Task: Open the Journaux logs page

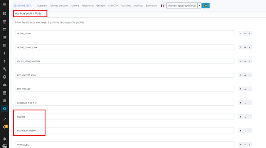Action: coord(138,6)
